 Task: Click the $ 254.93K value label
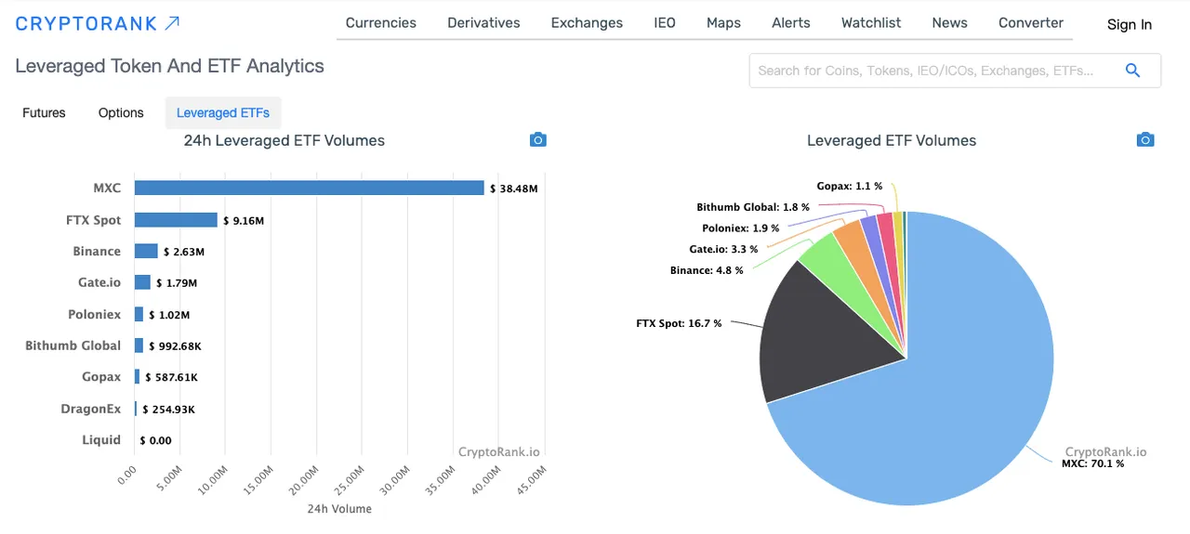click(167, 410)
